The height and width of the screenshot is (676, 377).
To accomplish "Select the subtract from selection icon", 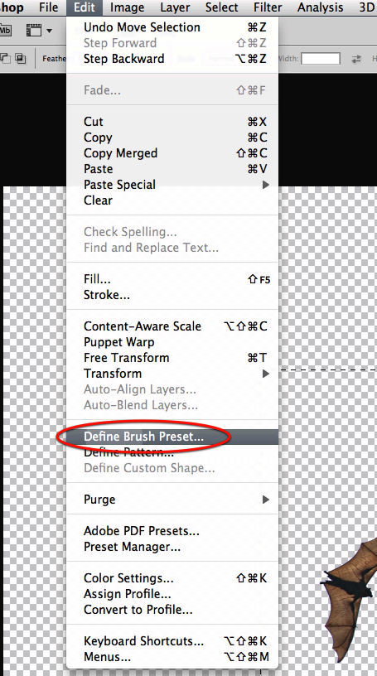I will pyautogui.click(x=6, y=58).
